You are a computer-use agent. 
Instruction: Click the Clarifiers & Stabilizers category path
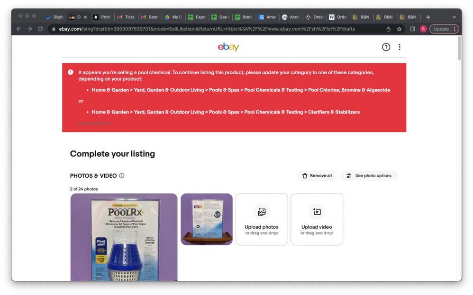click(x=226, y=112)
